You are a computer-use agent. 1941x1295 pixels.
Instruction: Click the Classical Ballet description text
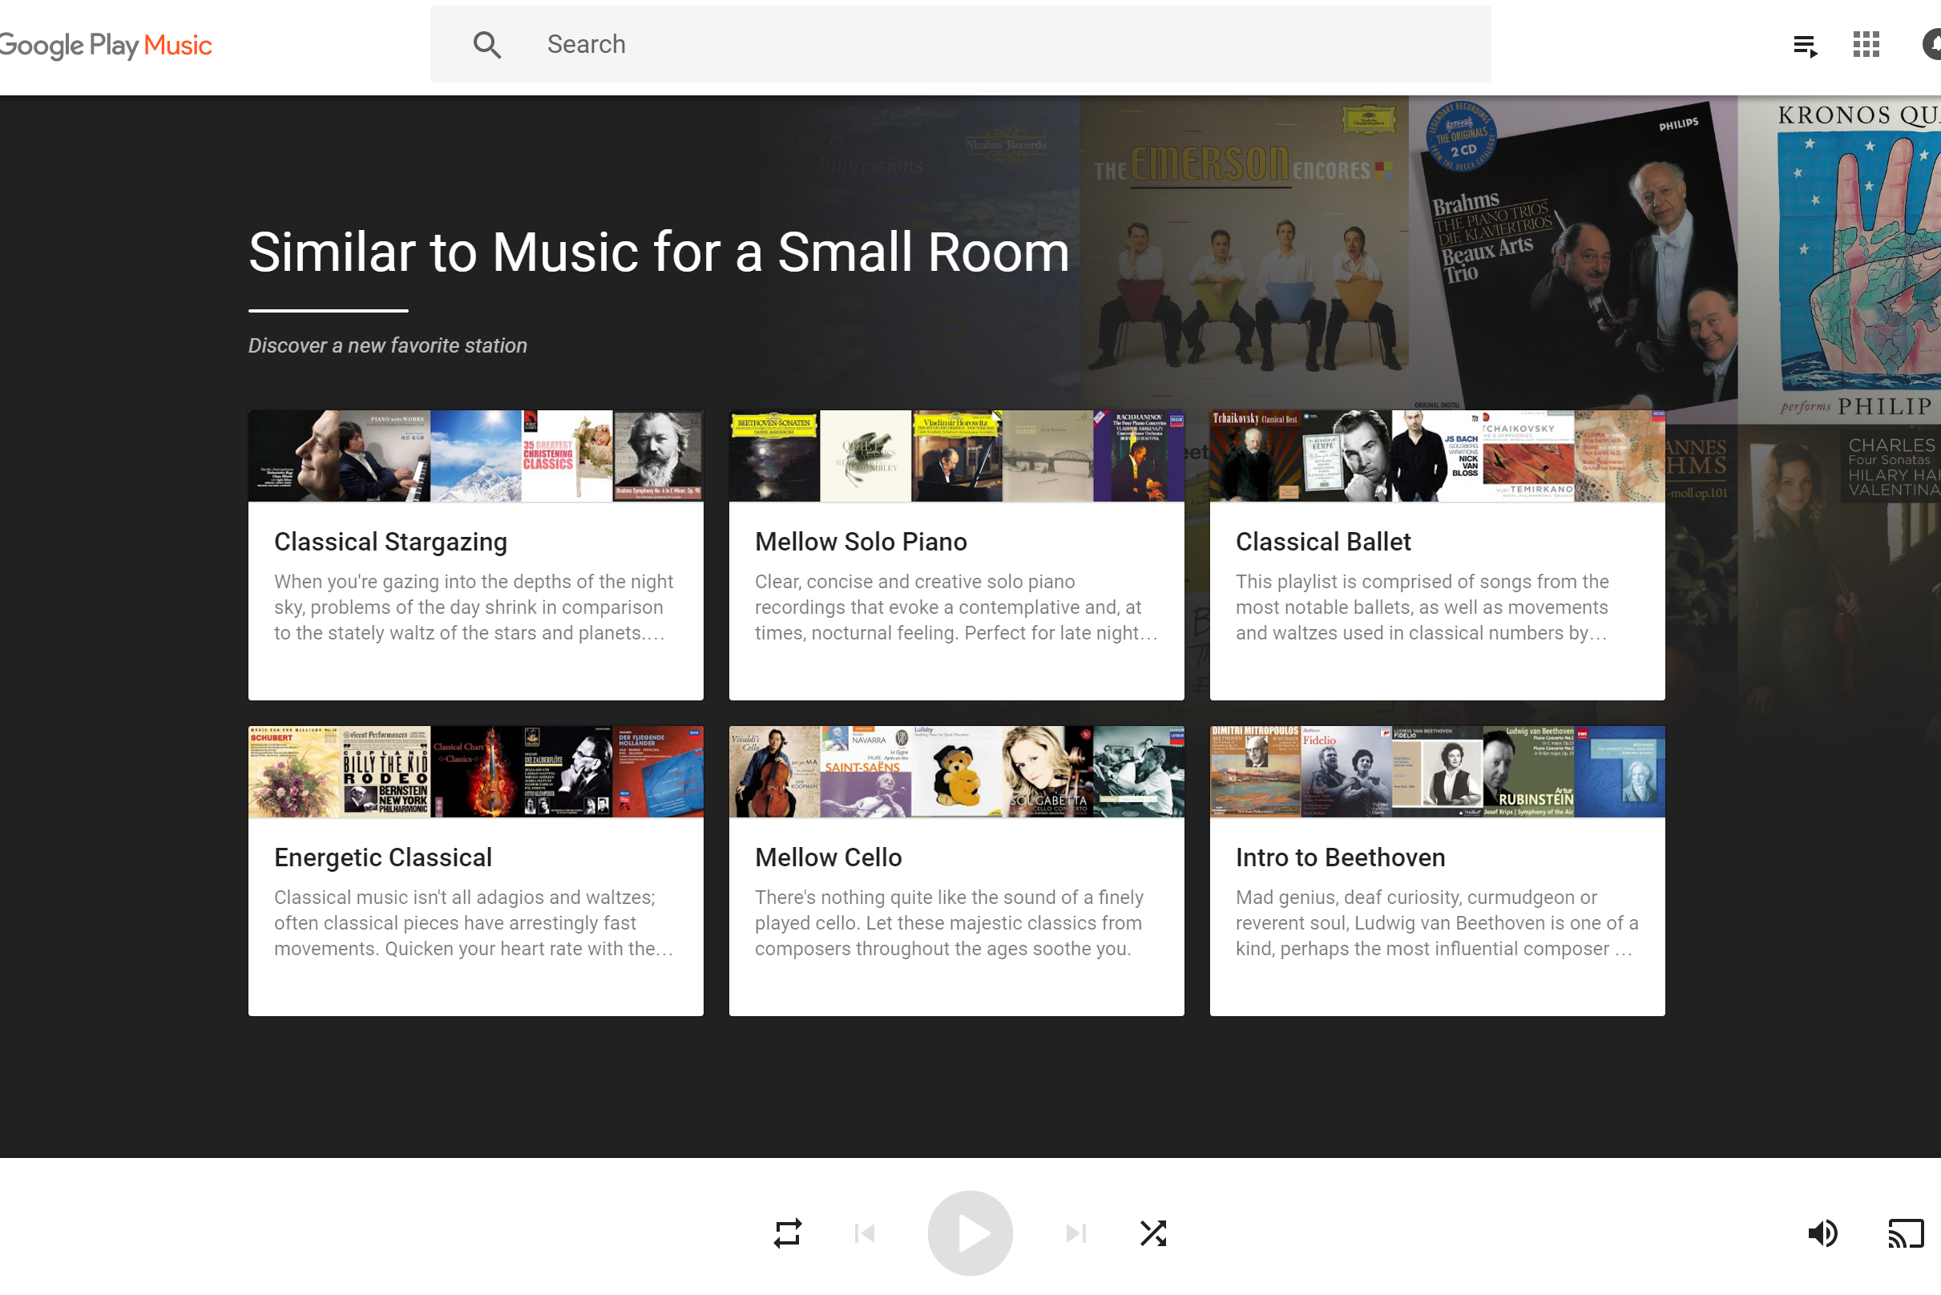tap(1422, 607)
